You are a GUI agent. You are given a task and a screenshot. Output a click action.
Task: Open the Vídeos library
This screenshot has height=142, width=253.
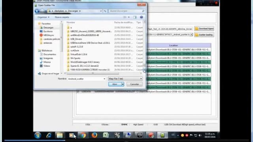(x=47, y=66)
